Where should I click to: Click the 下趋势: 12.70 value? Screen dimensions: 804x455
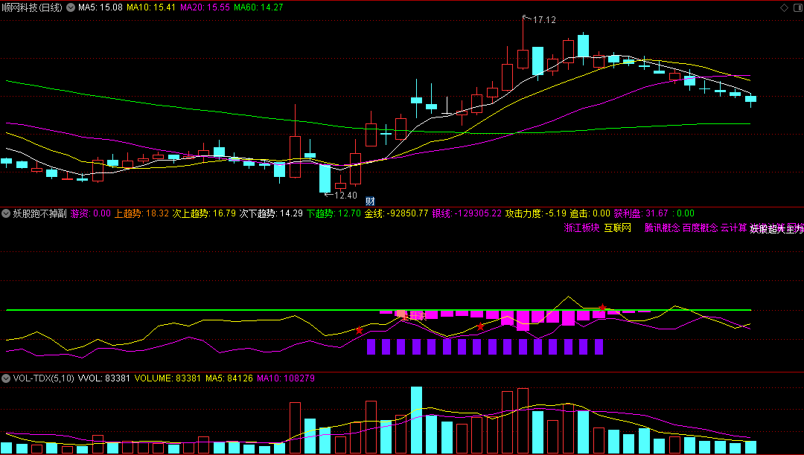[x=334, y=213]
